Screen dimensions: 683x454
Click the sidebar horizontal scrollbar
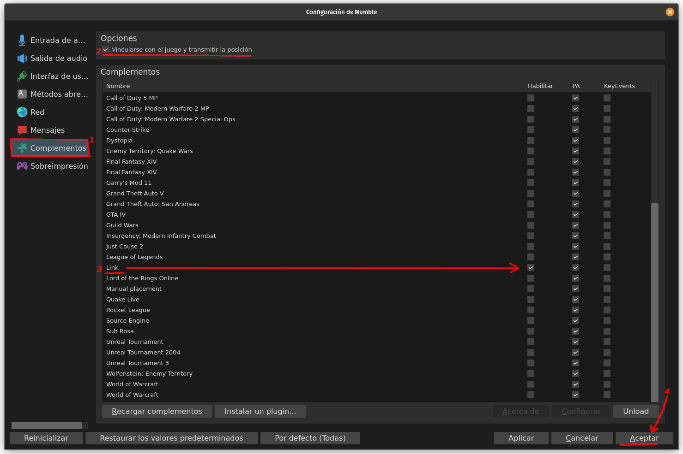tap(46, 425)
